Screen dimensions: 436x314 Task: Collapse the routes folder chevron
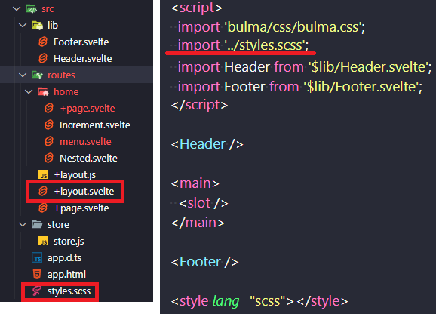coord(23,75)
